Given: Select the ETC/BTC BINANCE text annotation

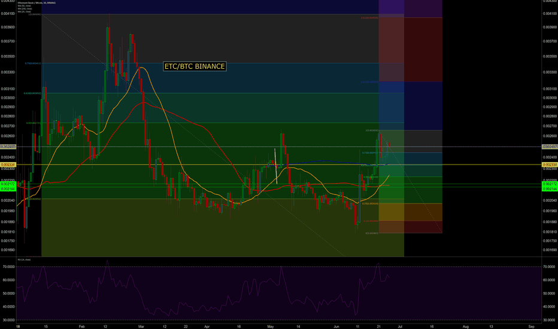Looking at the screenshot, I should 195,66.
